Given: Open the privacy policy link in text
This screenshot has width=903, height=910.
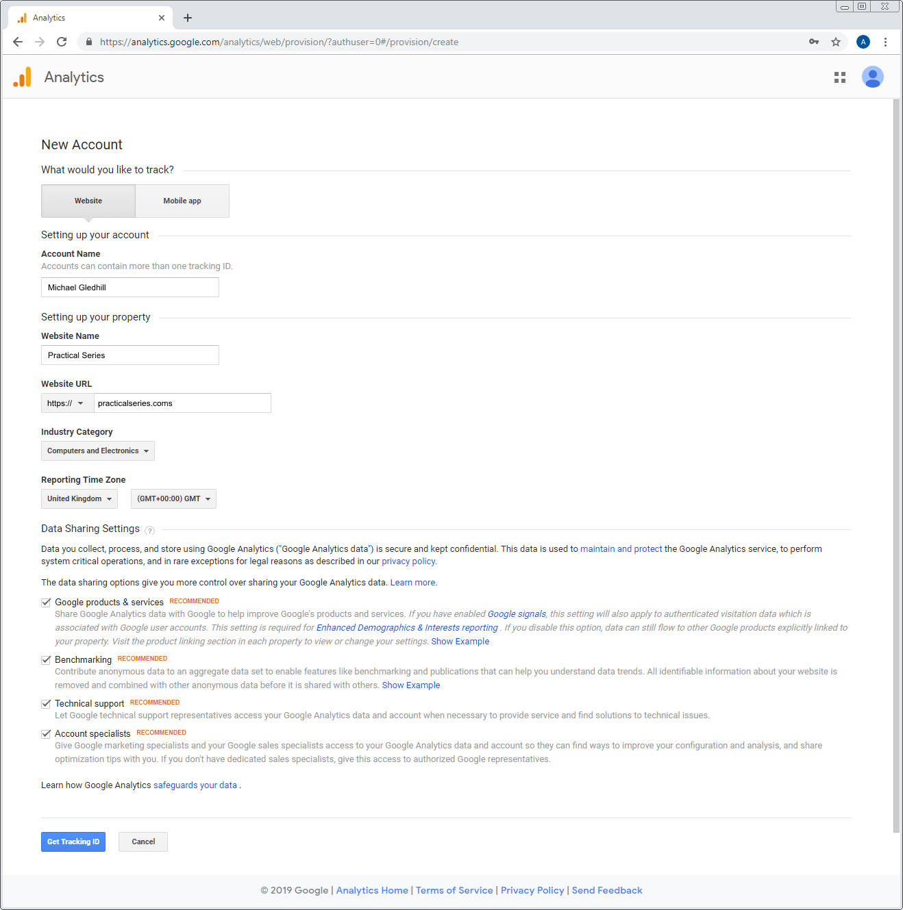Looking at the screenshot, I should pos(408,561).
